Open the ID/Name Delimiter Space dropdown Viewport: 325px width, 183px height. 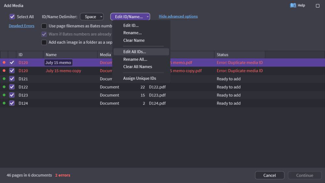click(x=92, y=16)
